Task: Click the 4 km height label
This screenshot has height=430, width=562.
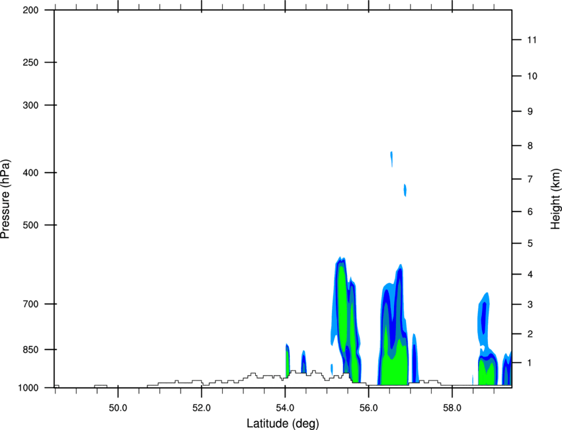Action: click(x=530, y=275)
